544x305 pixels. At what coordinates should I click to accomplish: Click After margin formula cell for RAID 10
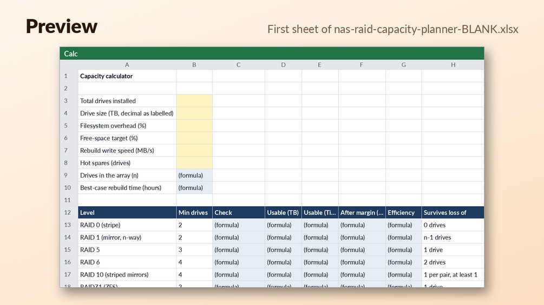pos(362,275)
